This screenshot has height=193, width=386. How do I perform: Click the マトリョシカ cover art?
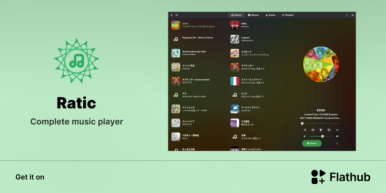176,109
